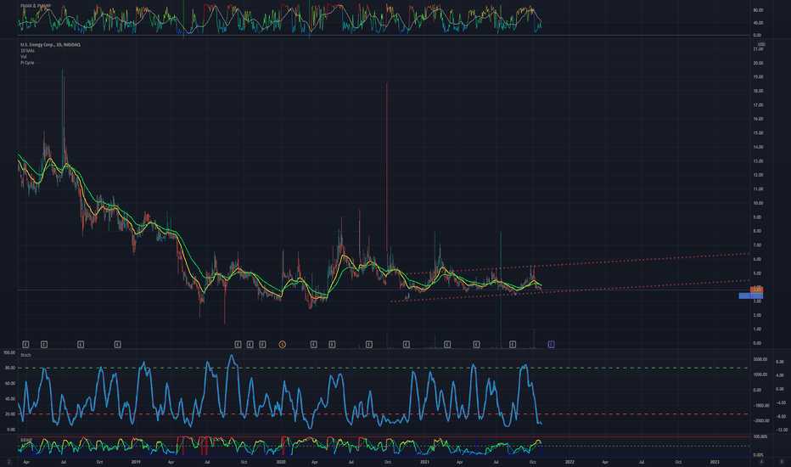Select the BBWP indicator title

tap(26, 440)
